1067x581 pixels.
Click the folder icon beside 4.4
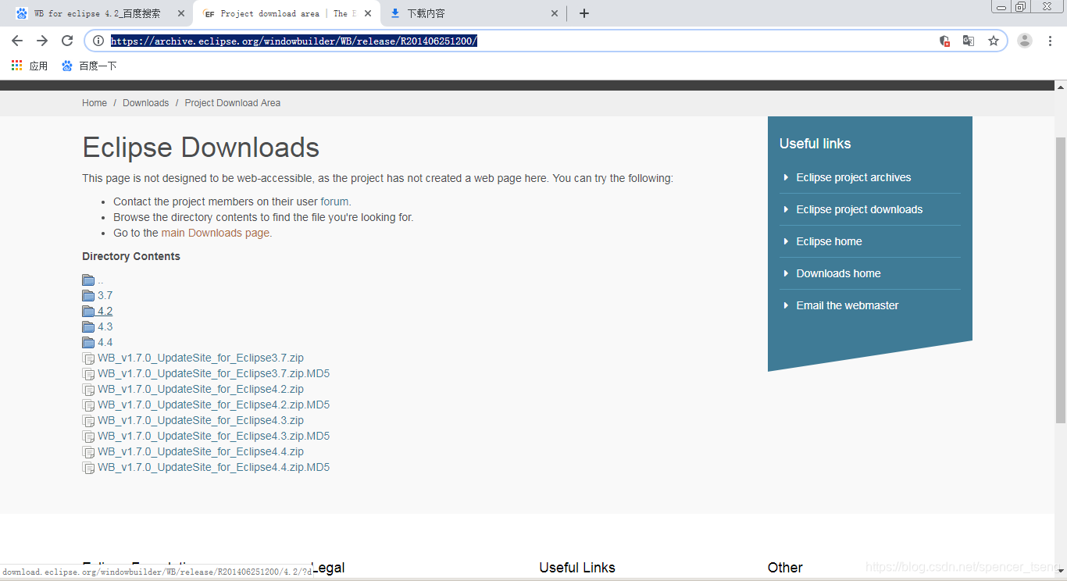[88, 343]
